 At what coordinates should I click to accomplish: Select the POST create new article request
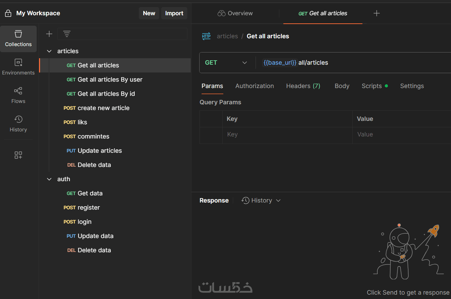pos(103,108)
